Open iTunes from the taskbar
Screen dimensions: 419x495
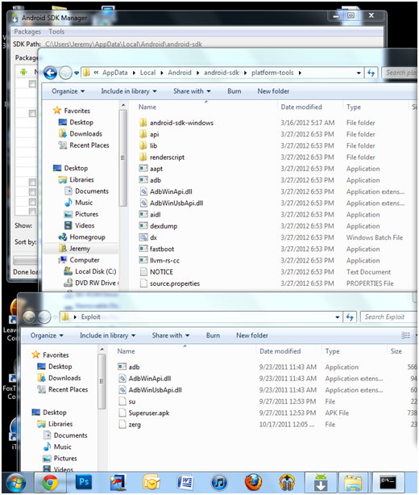coord(219,482)
